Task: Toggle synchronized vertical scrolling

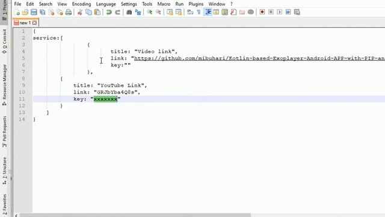Action: tap(170, 12)
